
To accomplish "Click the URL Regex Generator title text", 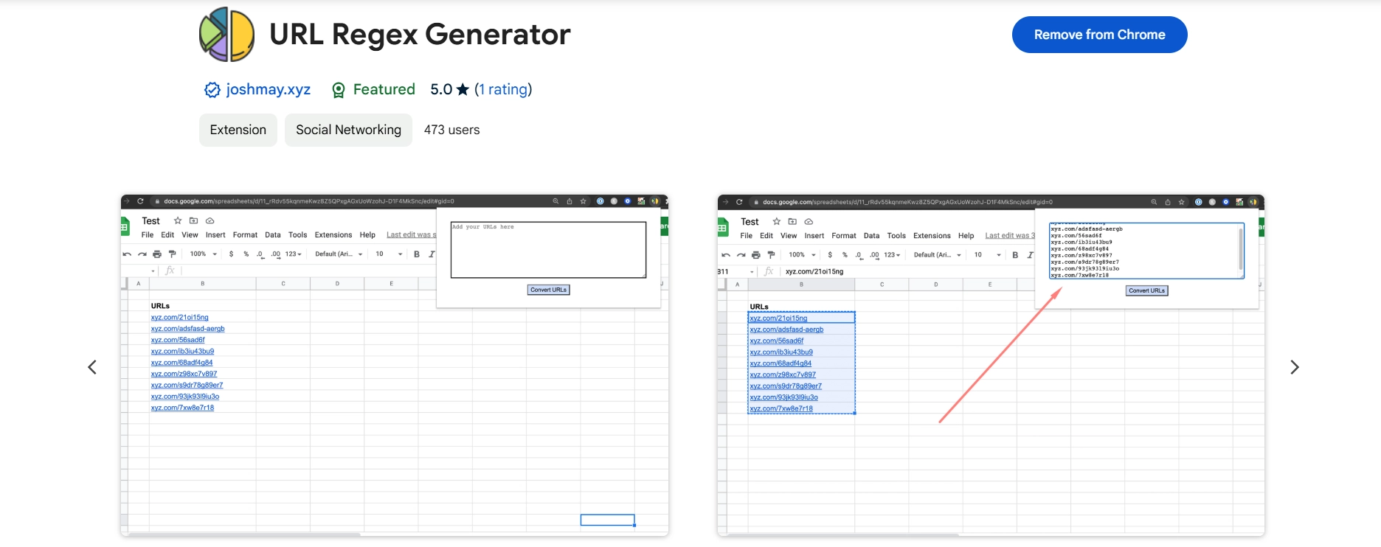I will pos(420,35).
